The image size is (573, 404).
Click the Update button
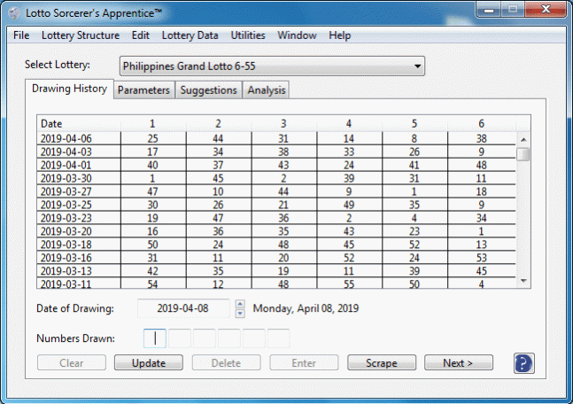click(149, 363)
